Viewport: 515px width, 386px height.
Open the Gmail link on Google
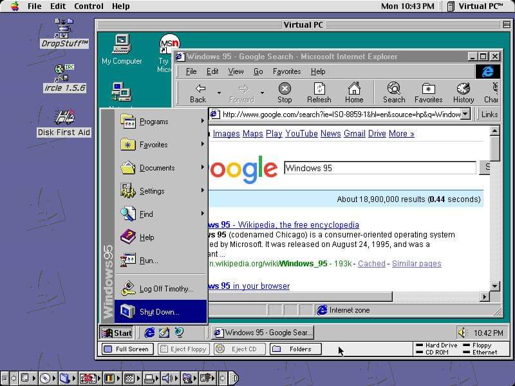pyautogui.click(x=355, y=134)
